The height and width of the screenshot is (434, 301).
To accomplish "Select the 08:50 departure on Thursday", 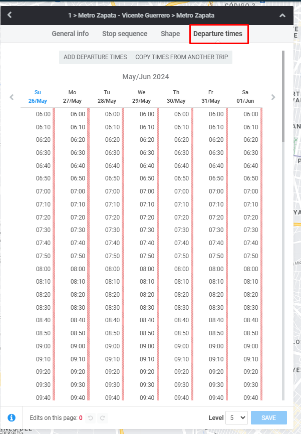I will point(181,333).
